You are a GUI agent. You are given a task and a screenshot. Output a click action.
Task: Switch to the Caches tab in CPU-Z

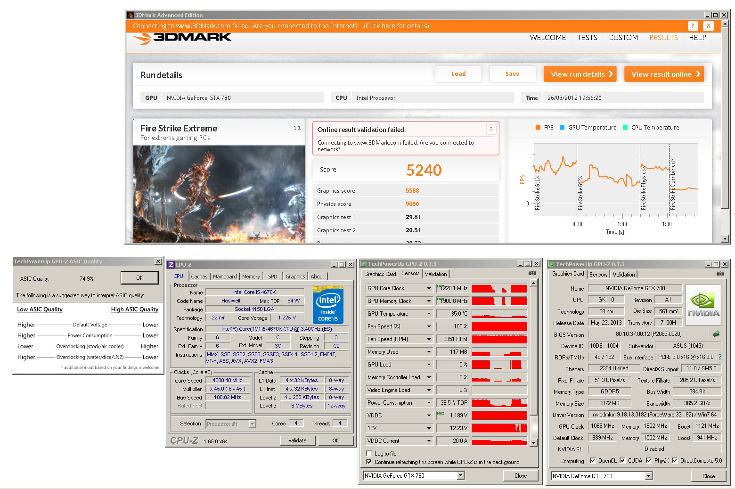click(x=199, y=277)
